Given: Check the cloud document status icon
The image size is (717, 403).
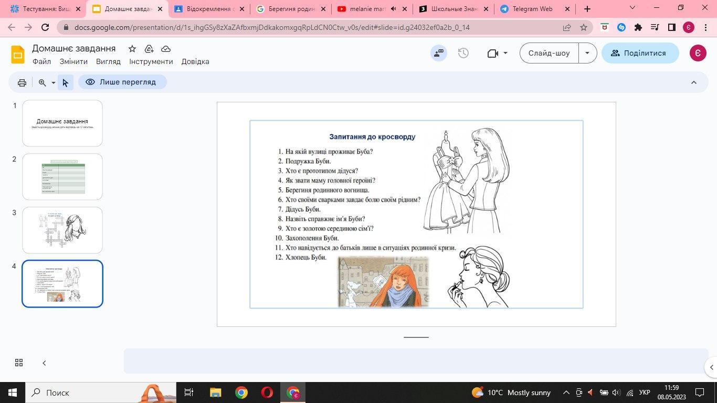Looking at the screenshot, I should click(x=166, y=49).
